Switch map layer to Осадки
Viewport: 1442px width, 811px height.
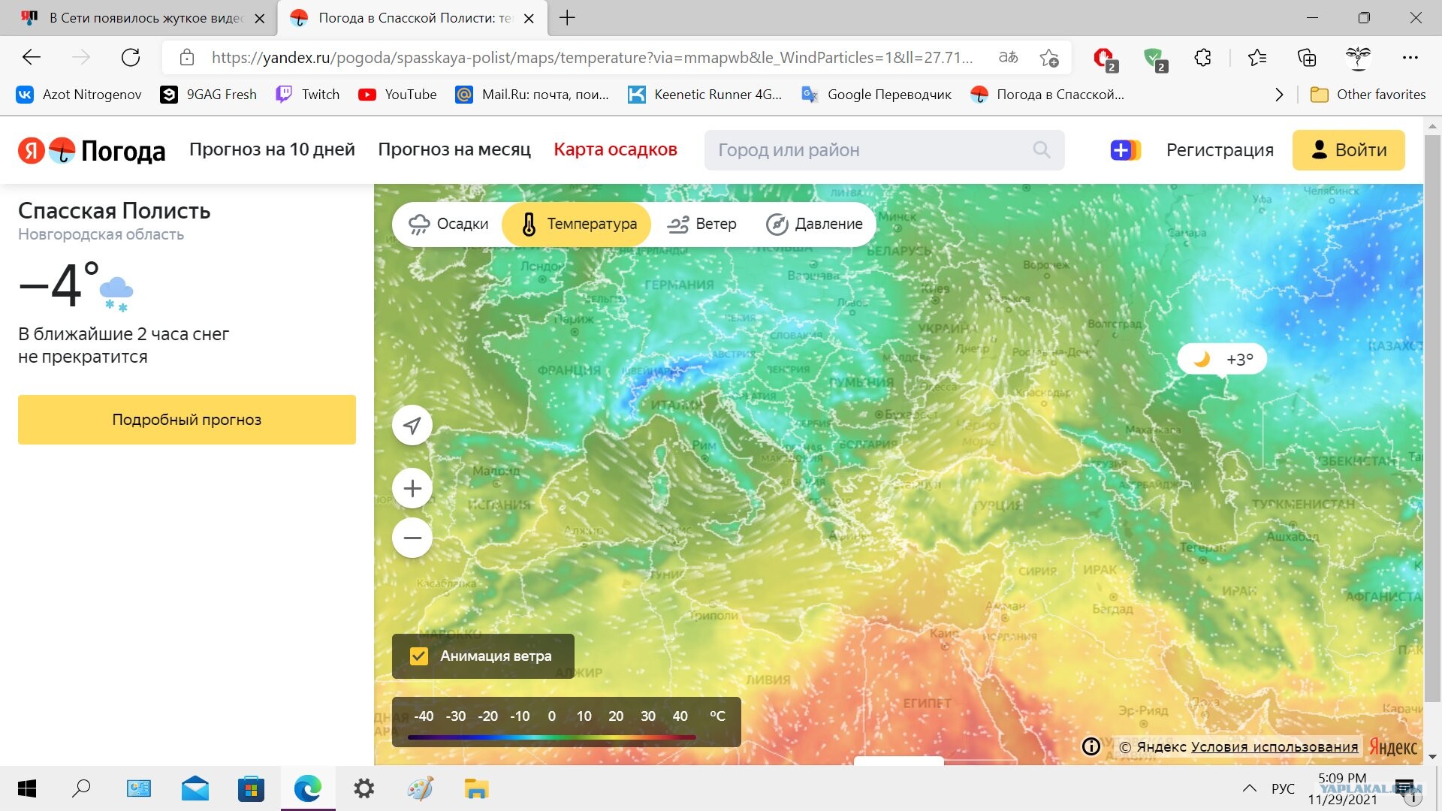click(x=448, y=224)
